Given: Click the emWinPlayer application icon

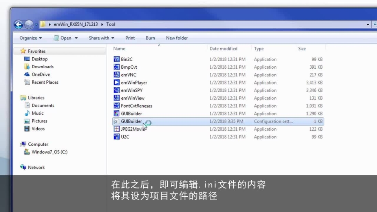Looking at the screenshot, I should pyautogui.click(x=117, y=82).
